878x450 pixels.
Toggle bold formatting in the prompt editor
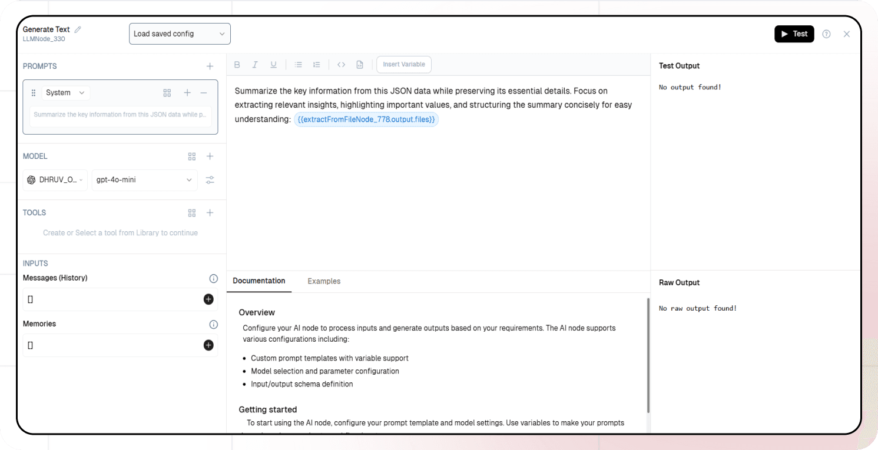point(237,64)
